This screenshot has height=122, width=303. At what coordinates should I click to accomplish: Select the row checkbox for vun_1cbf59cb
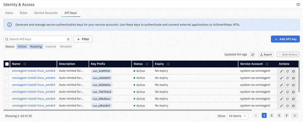pos(7,71)
